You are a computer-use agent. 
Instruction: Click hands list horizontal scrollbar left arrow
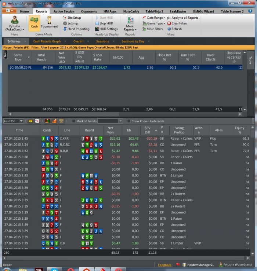coord(5,258)
